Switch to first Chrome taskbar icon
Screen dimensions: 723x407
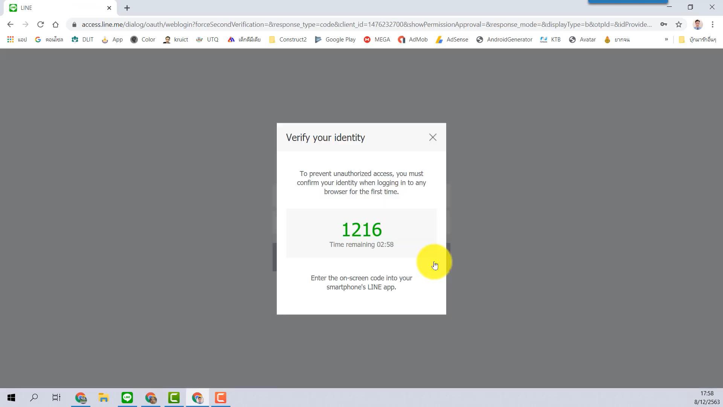coord(81,398)
